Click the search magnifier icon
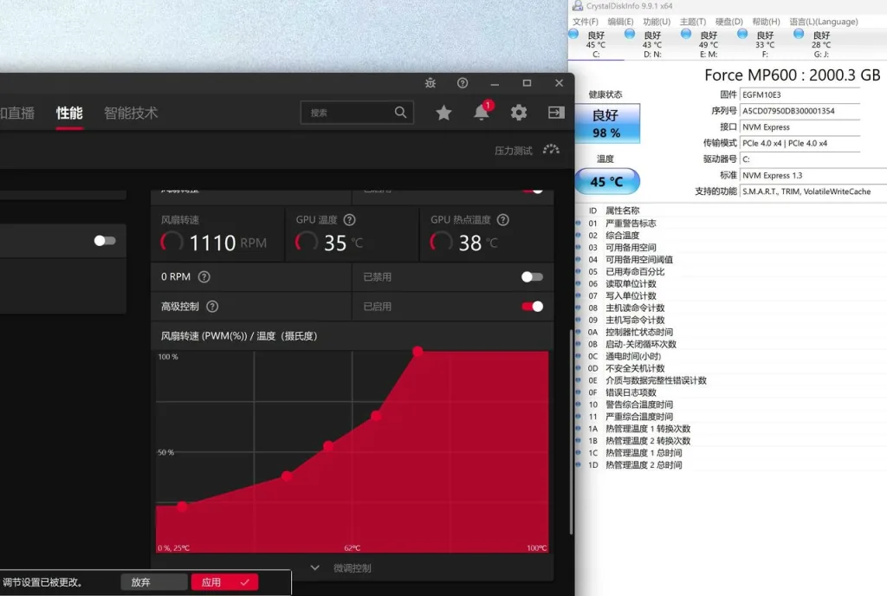This screenshot has height=596, width=887. (400, 112)
